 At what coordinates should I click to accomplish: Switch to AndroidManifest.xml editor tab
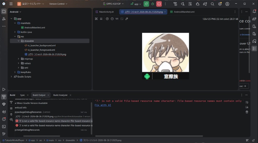[x=182, y=12]
